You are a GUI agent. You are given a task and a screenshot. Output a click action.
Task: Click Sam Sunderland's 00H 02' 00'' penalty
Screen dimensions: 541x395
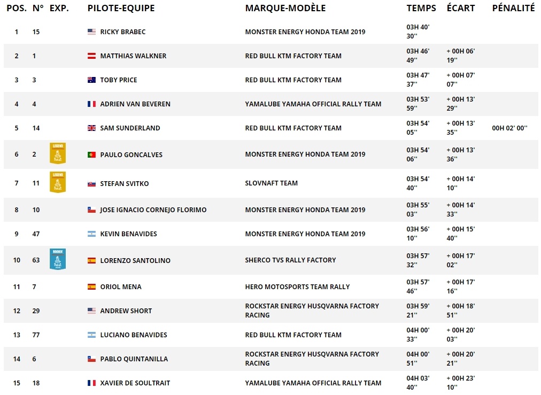point(509,128)
